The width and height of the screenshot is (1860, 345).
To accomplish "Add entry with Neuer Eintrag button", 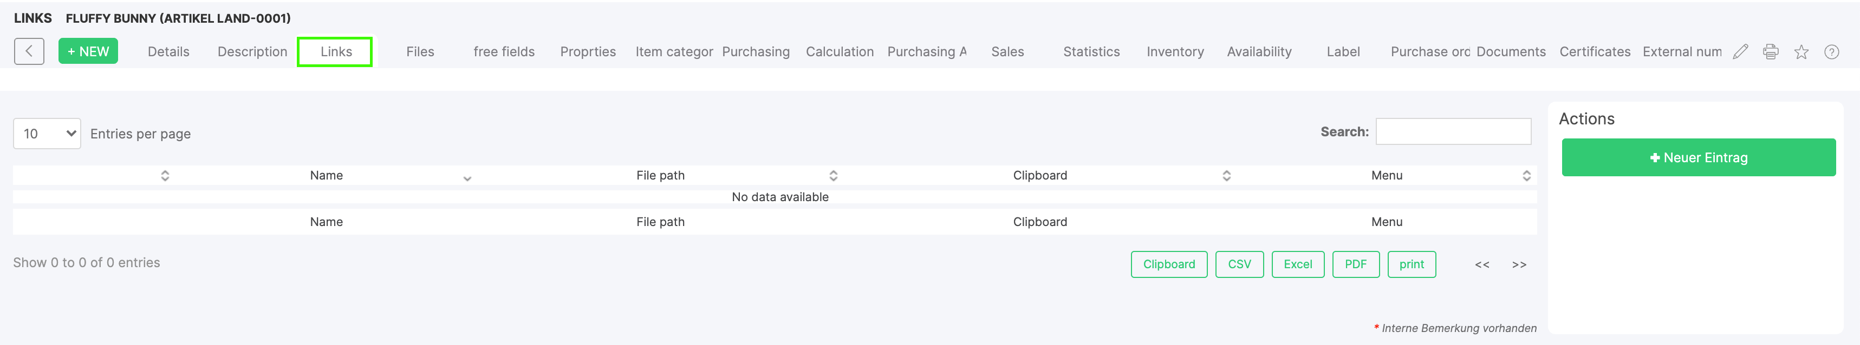I will click(x=1698, y=157).
